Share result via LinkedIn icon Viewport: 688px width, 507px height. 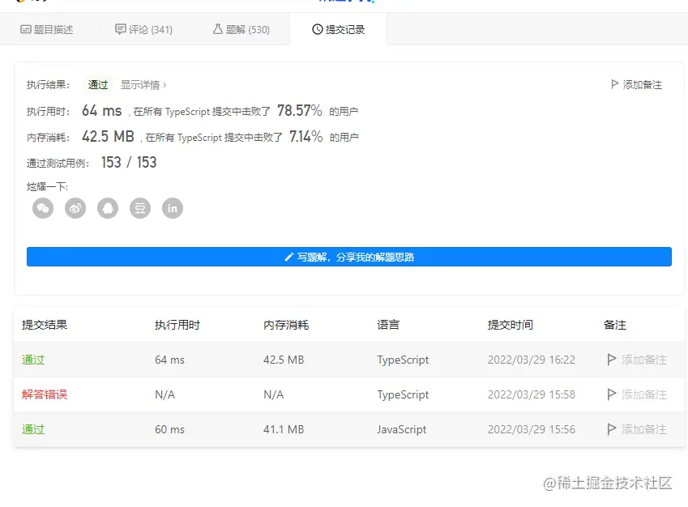(x=173, y=208)
